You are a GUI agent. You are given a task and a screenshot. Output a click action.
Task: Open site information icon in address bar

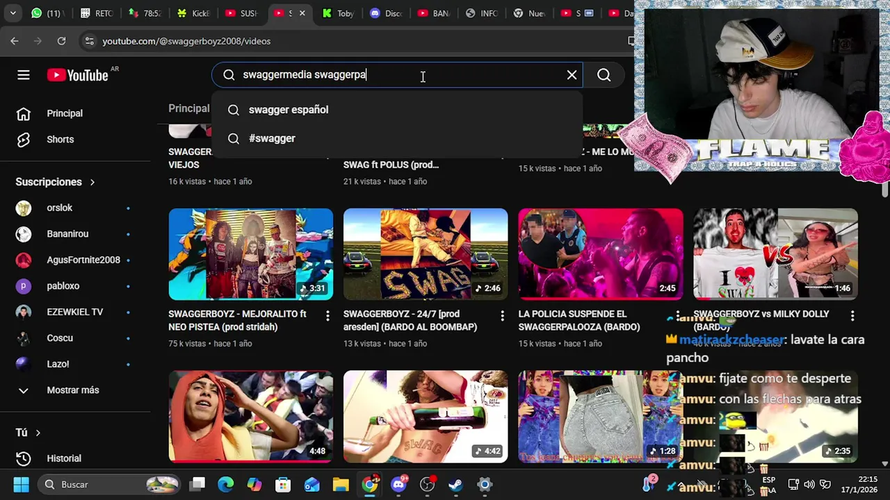point(89,41)
